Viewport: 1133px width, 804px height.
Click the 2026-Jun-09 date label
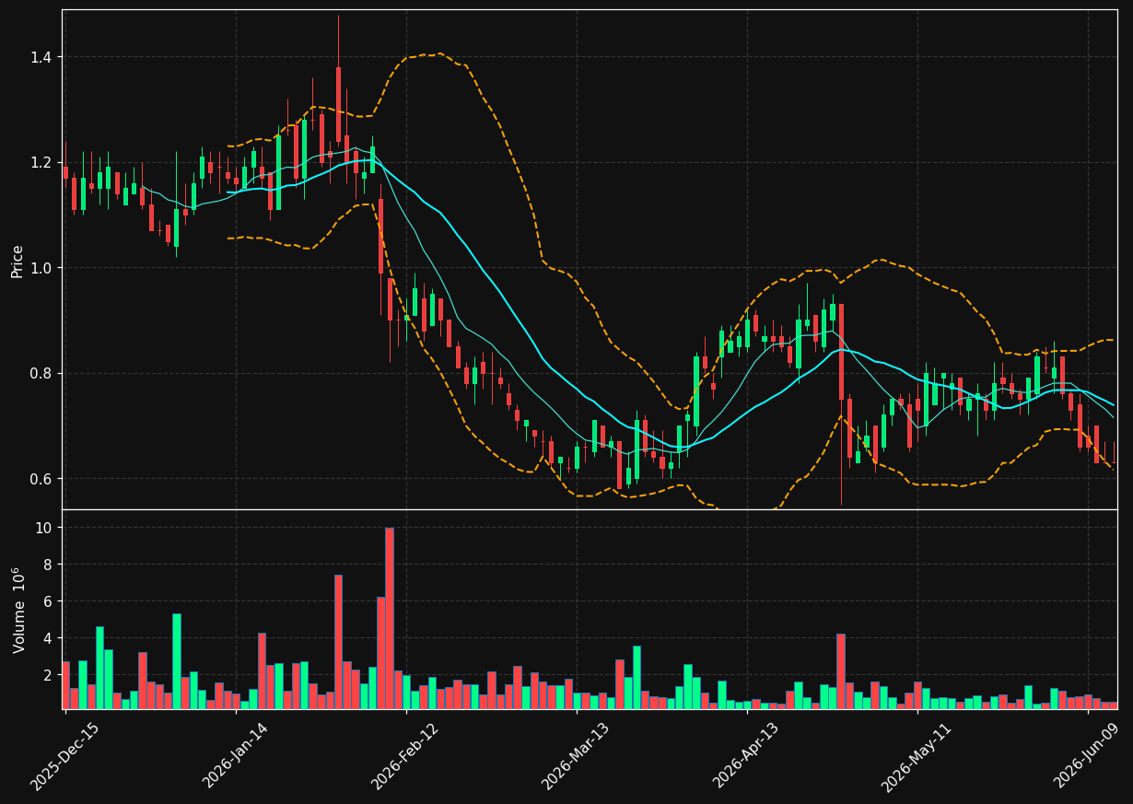[1088, 756]
